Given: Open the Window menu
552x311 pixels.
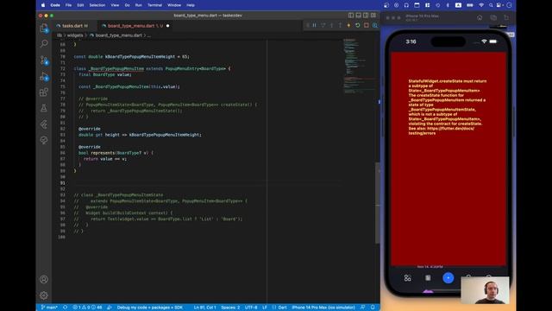Looking at the screenshot, I should click(174, 5).
